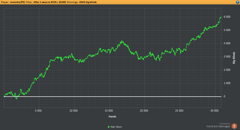Click the 6 000 big blinds axis label
The width and height of the screenshot is (240, 130).
click(x=227, y=17)
